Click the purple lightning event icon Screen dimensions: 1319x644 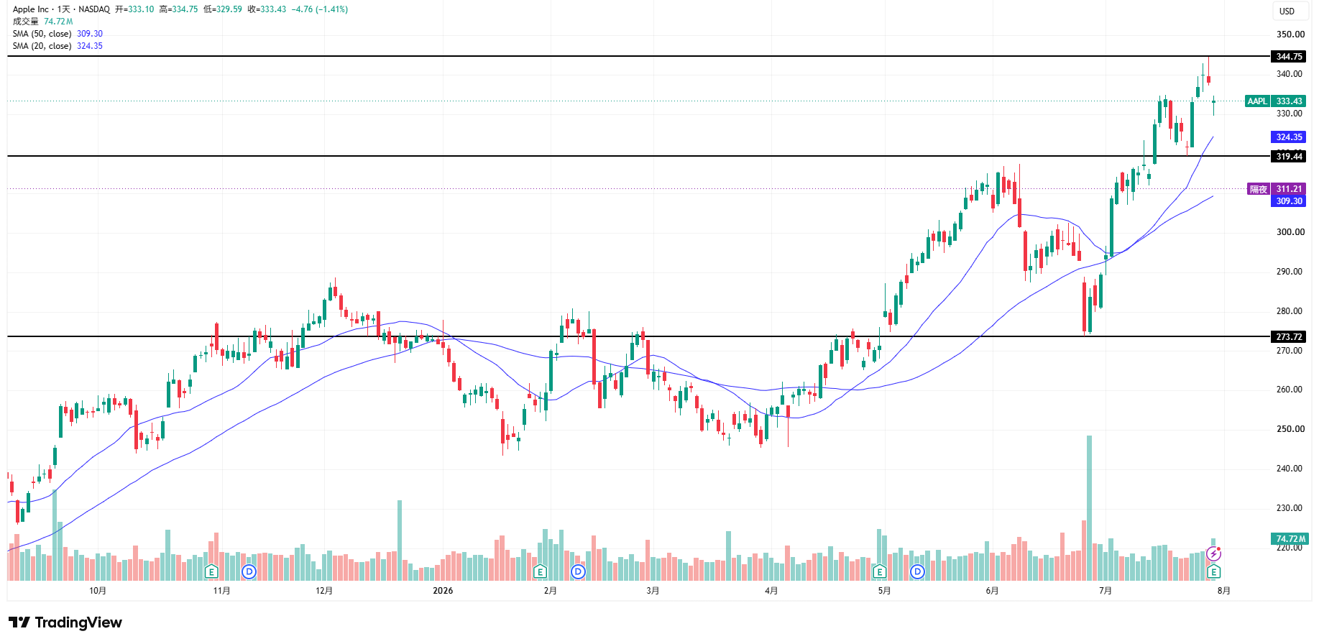1214,553
